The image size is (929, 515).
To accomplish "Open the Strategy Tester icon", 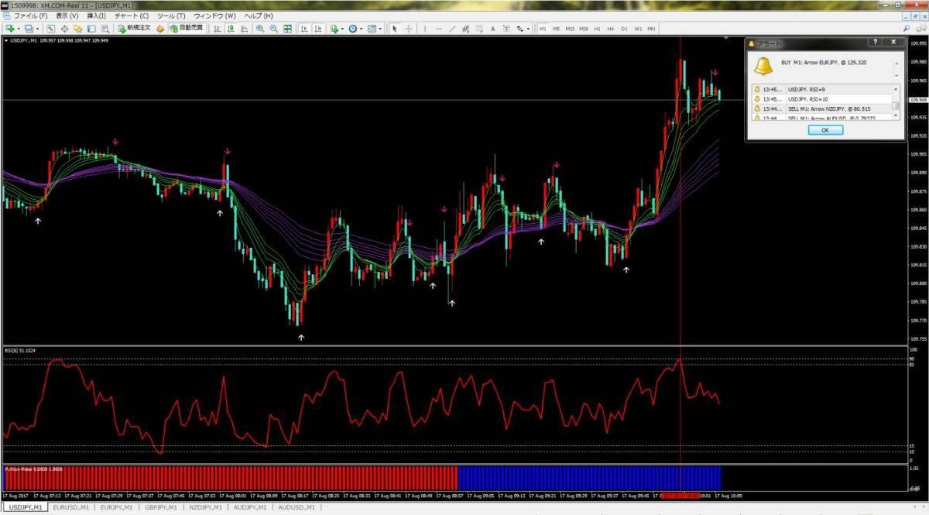I will click(105, 29).
